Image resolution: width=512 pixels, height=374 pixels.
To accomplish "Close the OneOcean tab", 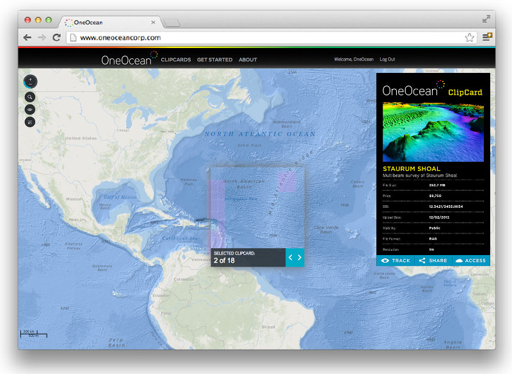I will (x=153, y=22).
